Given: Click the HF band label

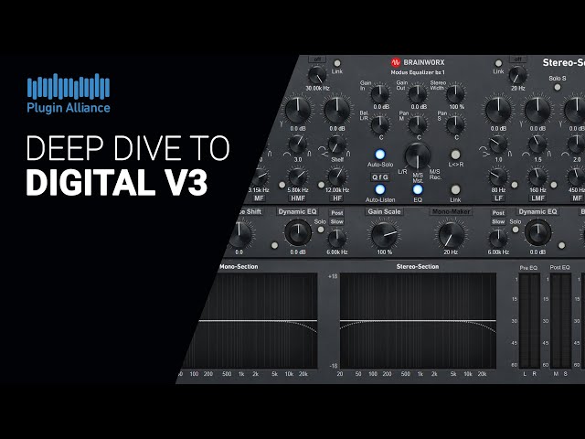Looking at the screenshot, I should (336, 198).
